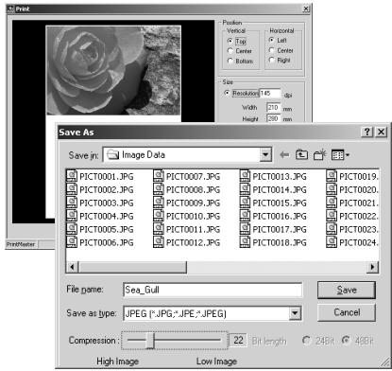Select file icon of PICT0008.JPG
The height and width of the screenshot is (371, 392).
pos(159,189)
